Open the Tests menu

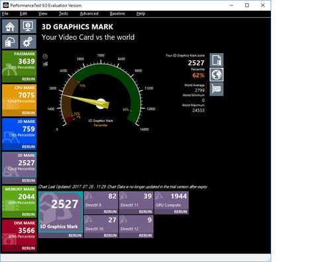[64, 13]
